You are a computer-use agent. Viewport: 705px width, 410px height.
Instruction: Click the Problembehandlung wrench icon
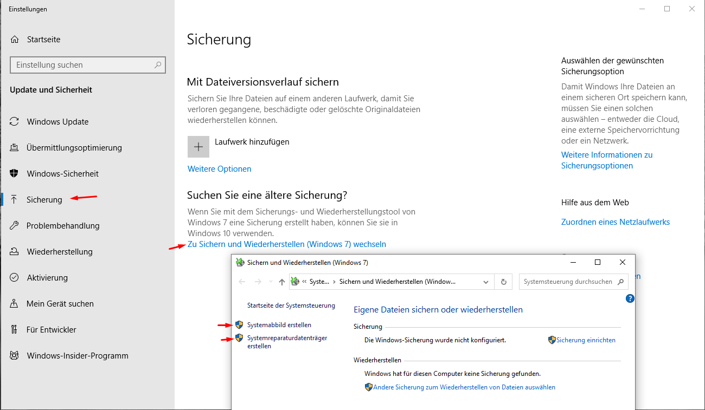tap(15, 226)
